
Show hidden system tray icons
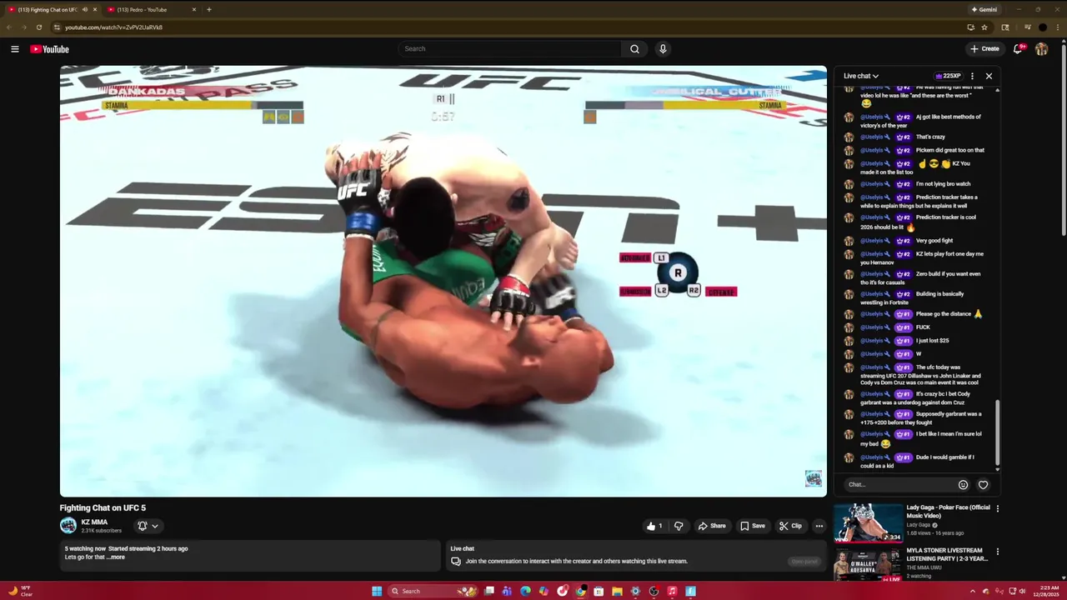[972, 591]
